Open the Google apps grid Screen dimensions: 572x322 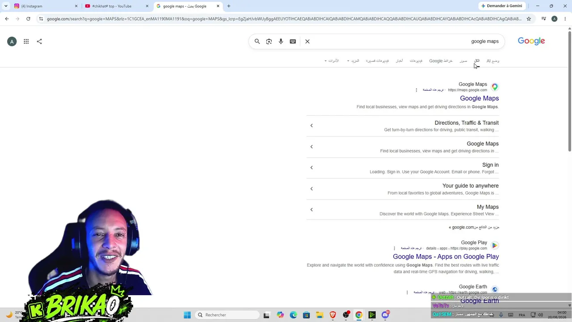26,42
